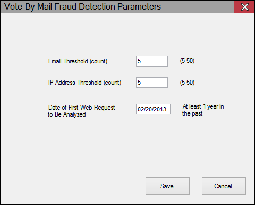Select the date field showing 02/20/2013
Screen dimensions: 255x205
[x=153, y=109]
